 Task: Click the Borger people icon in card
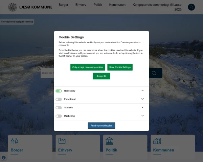15,141
